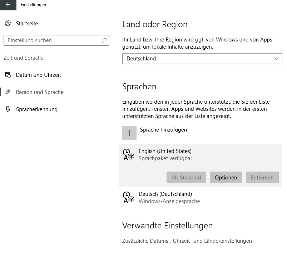
Task: Click the Land oder Region heading
Action: pos(155,25)
